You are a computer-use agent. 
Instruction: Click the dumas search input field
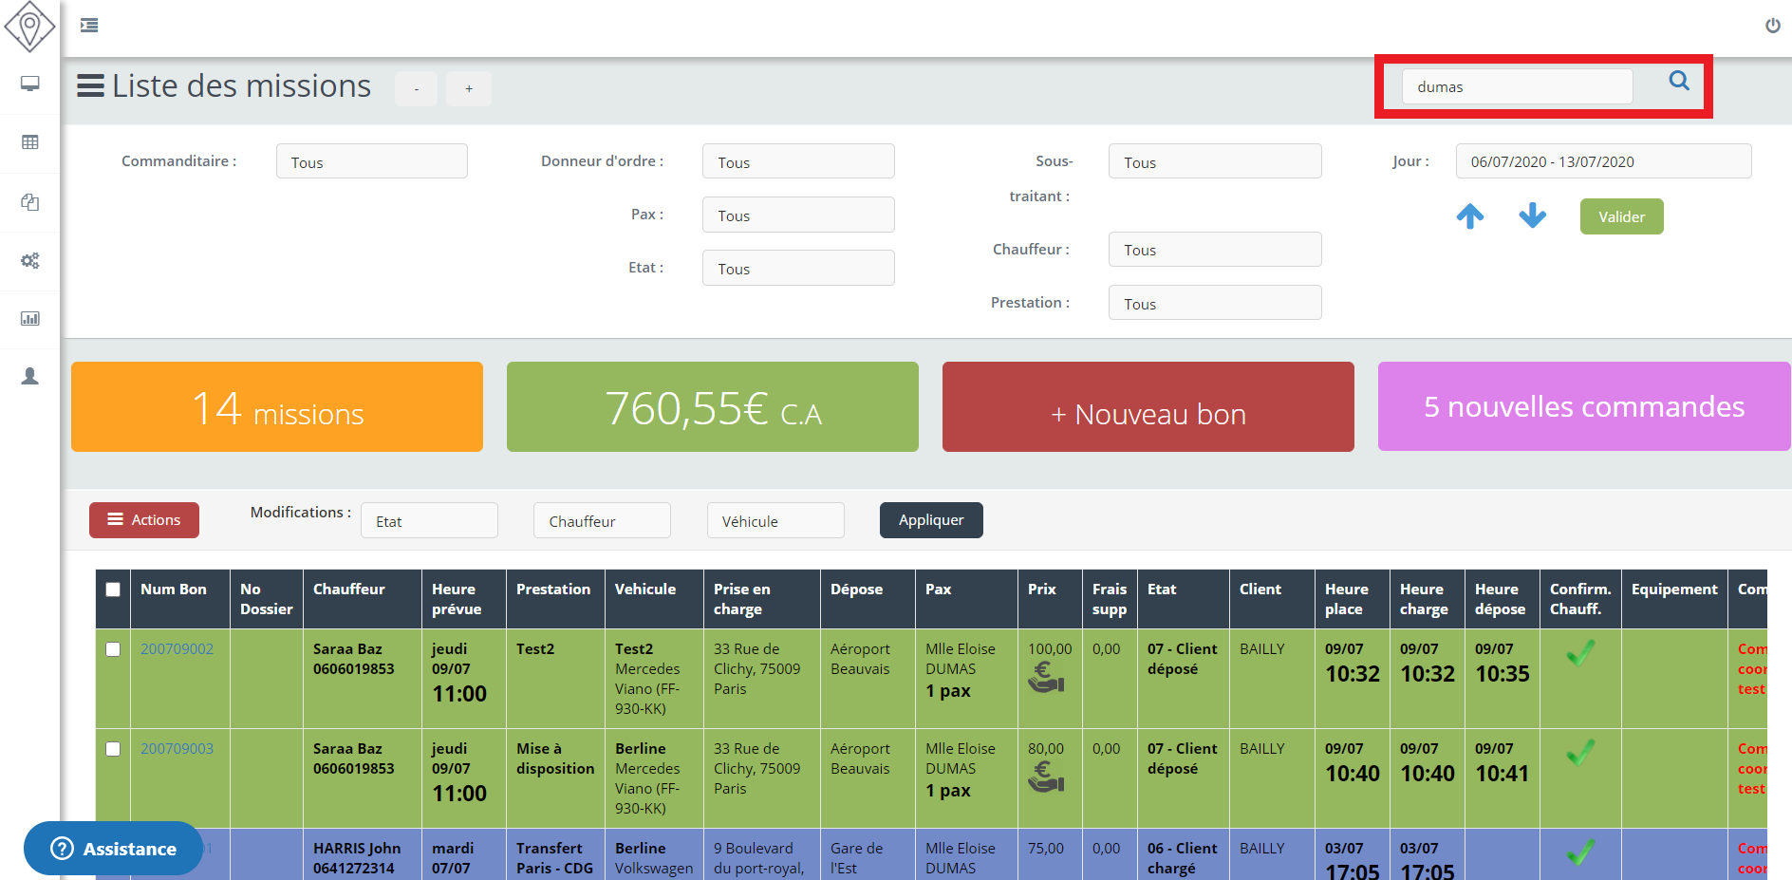1517,86
